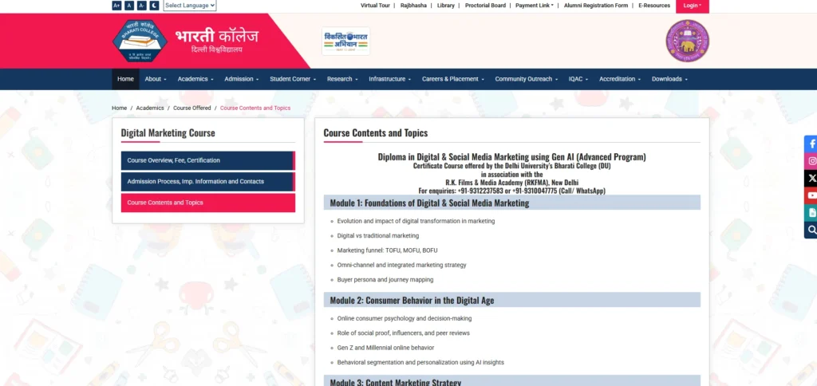The width and height of the screenshot is (817, 386).
Task: Click the Facebook icon in side bar
Action: [811, 144]
